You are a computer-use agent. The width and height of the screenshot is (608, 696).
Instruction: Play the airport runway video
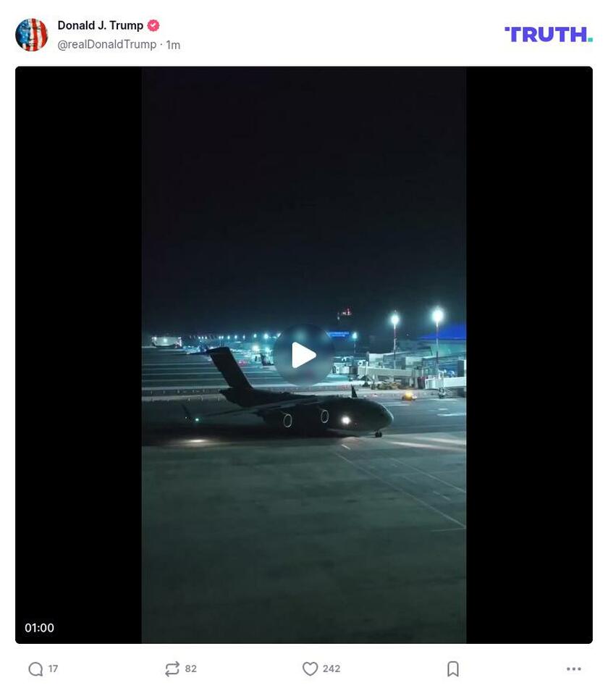point(304,355)
